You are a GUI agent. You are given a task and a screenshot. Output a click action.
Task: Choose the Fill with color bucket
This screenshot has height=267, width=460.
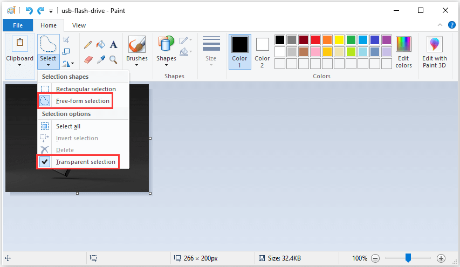(x=101, y=45)
